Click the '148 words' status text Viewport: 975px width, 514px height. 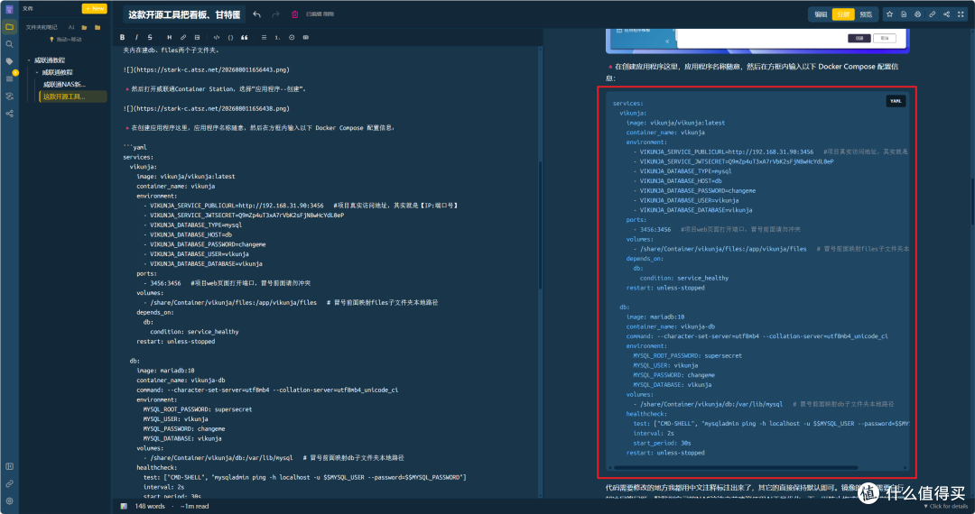150,506
